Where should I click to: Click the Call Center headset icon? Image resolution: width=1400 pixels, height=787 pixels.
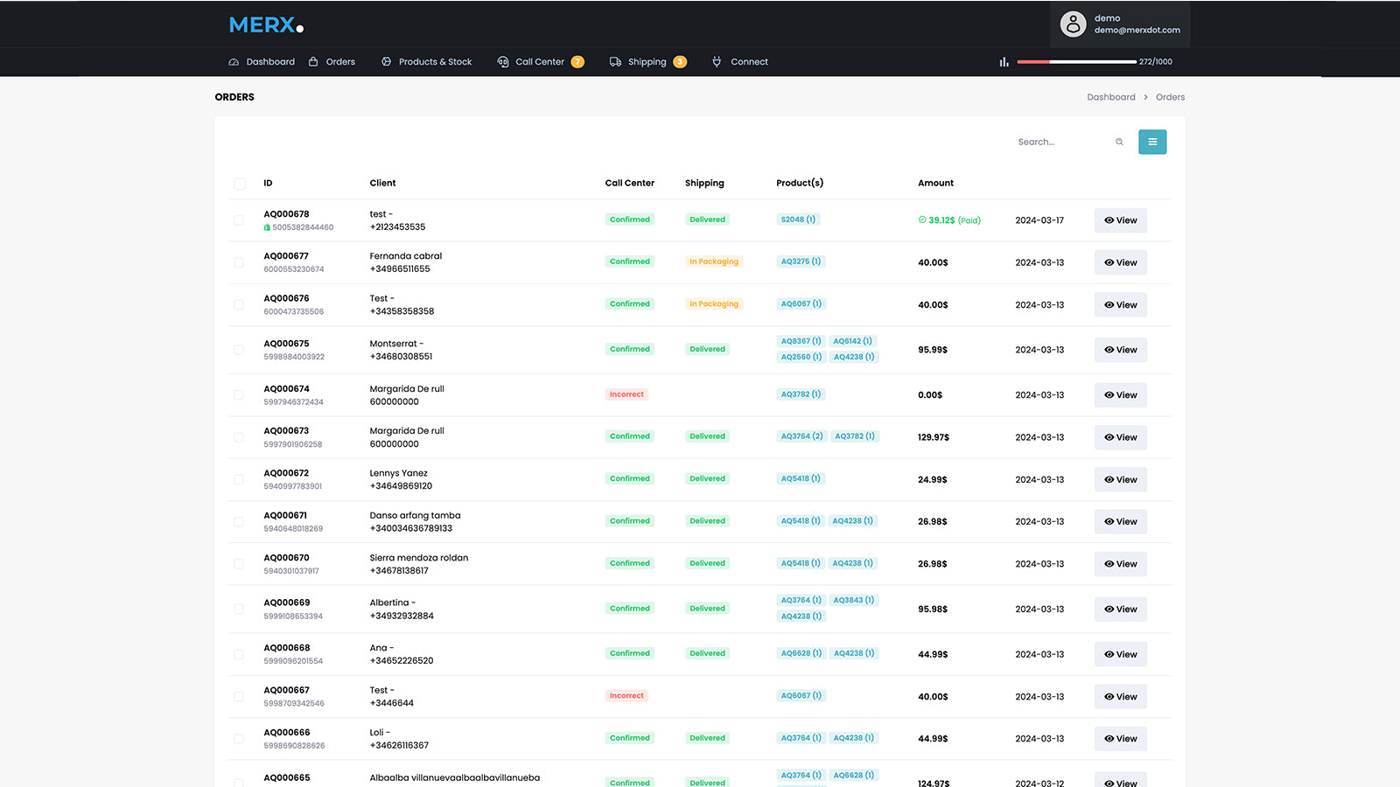[503, 62]
